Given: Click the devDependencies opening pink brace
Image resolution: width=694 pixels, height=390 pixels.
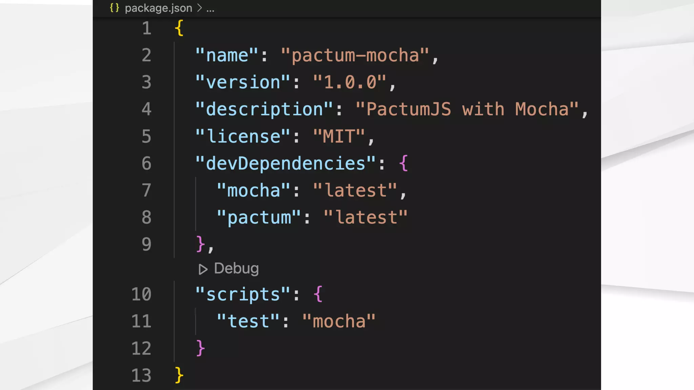Looking at the screenshot, I should pos(403,164).
